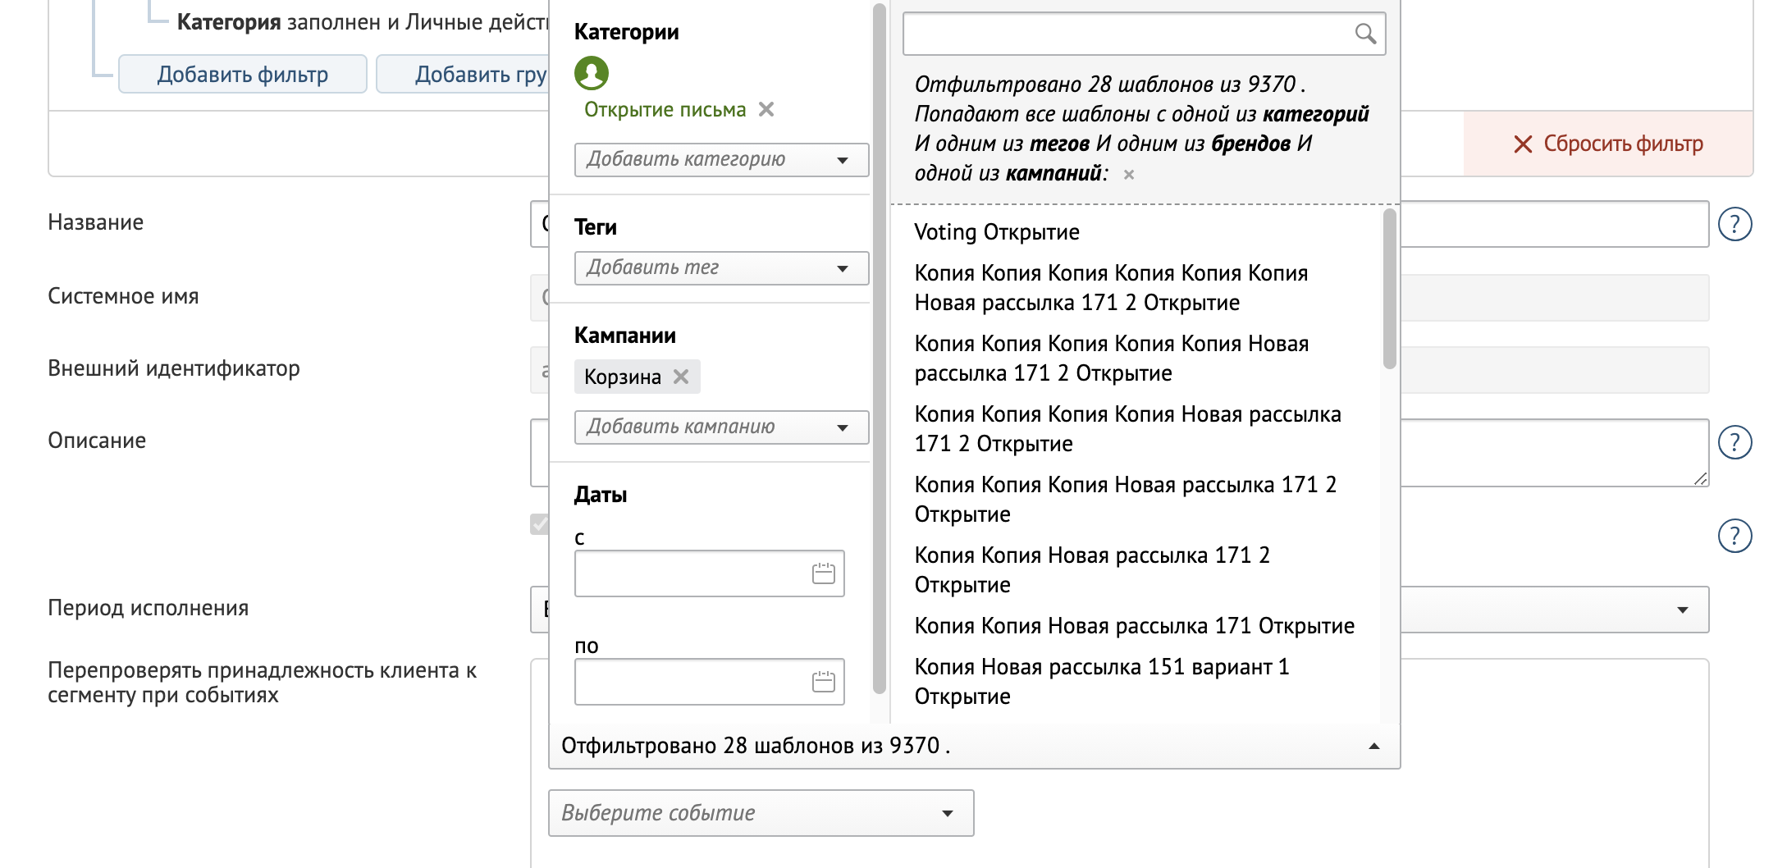Click the Категория заполнен filter condition text
Screen dimensions: 1787x868
click(x=363, y=22)
